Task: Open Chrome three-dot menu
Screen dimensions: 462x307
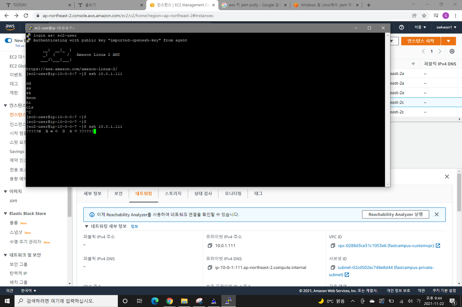Action: (x=456, y=15)
